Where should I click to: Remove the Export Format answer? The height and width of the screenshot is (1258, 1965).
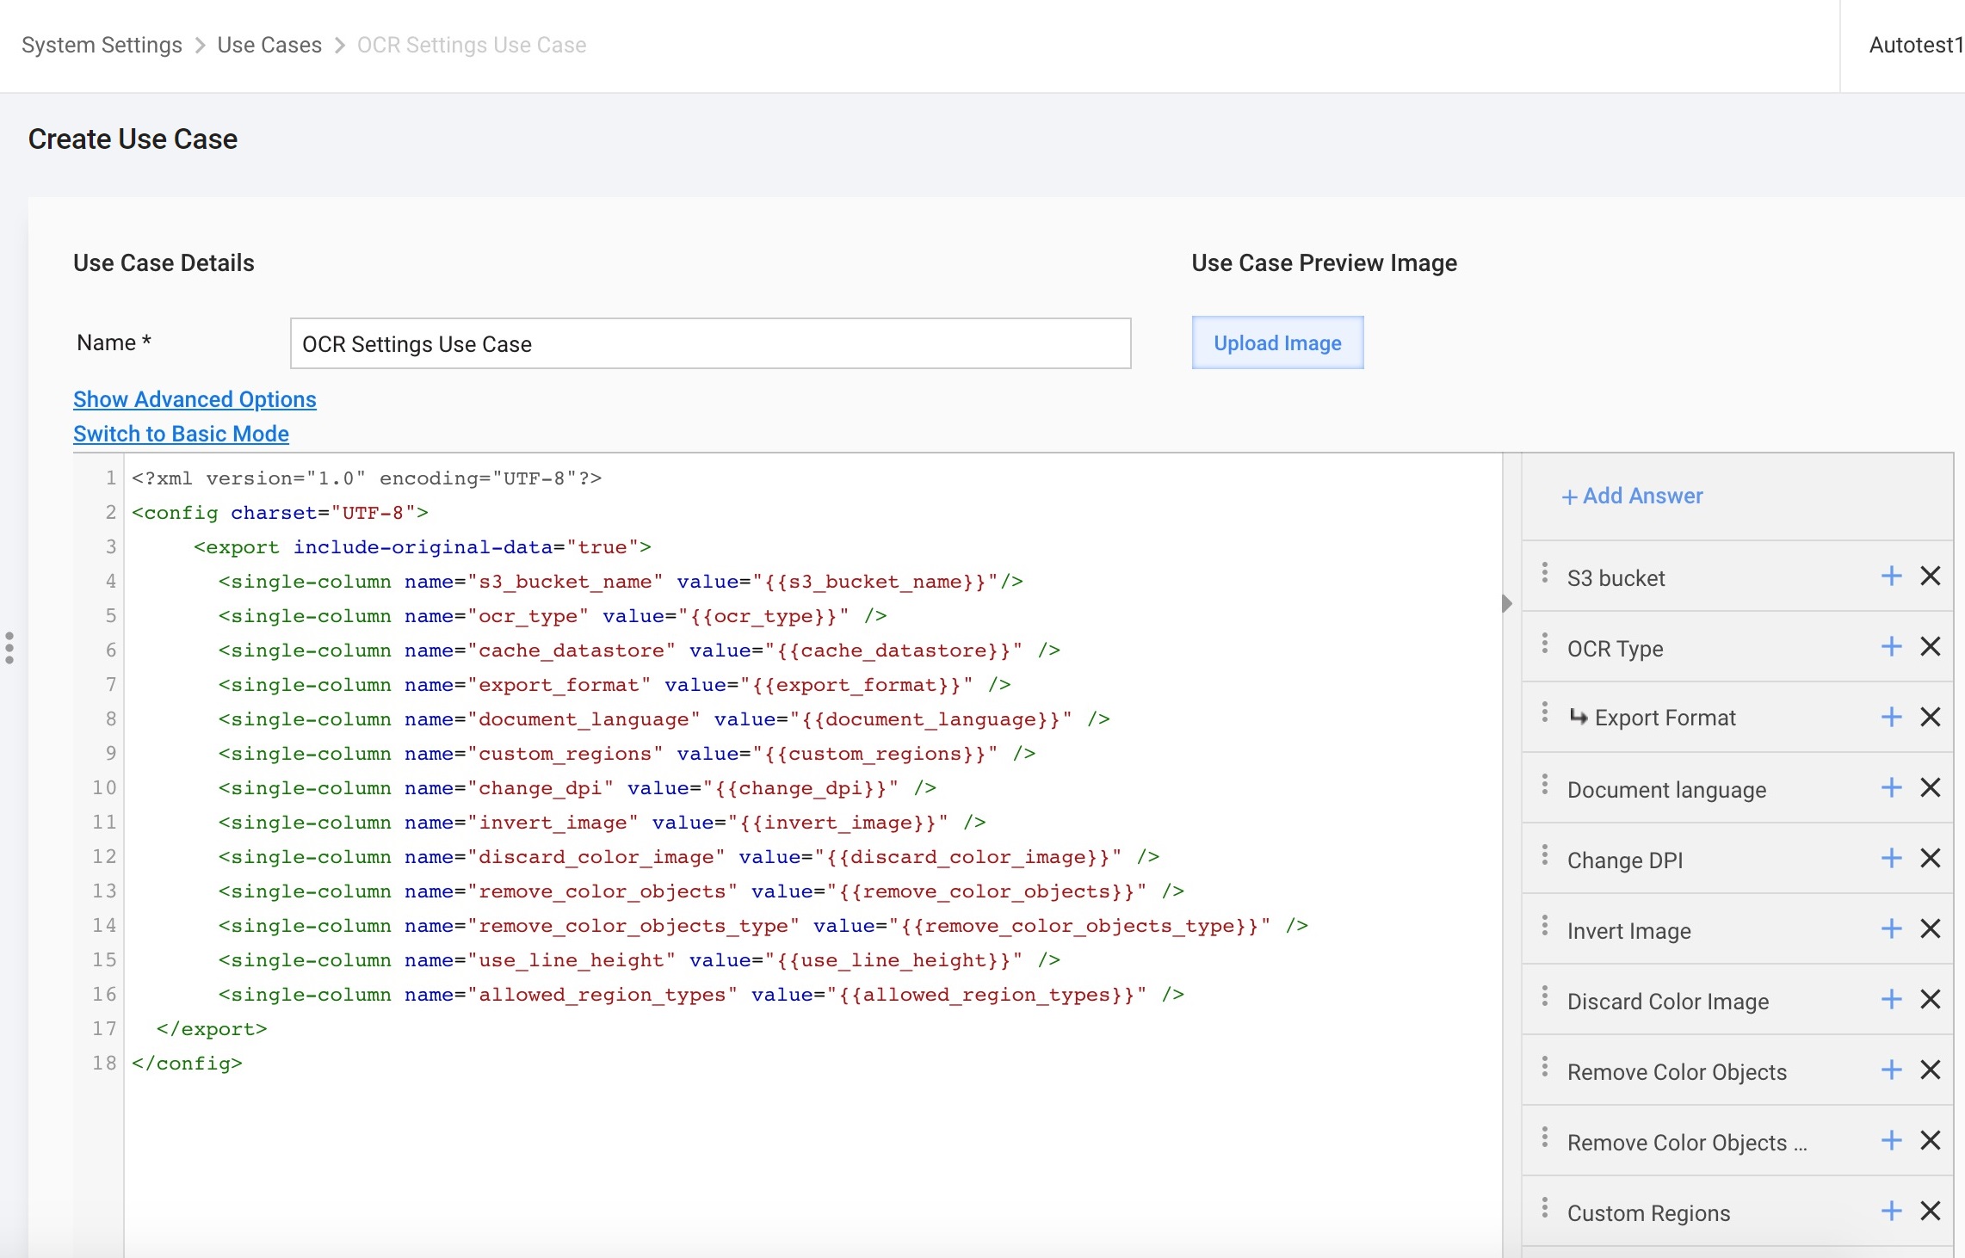(x=1931, y=717)
